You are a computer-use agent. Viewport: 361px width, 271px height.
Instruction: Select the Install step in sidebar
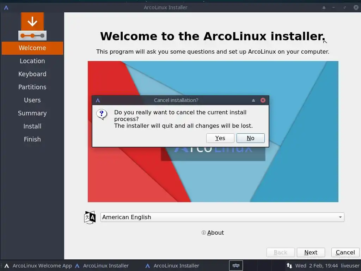32,126
